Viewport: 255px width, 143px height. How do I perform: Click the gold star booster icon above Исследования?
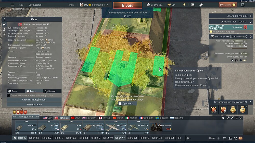click(x=15, y=112)
